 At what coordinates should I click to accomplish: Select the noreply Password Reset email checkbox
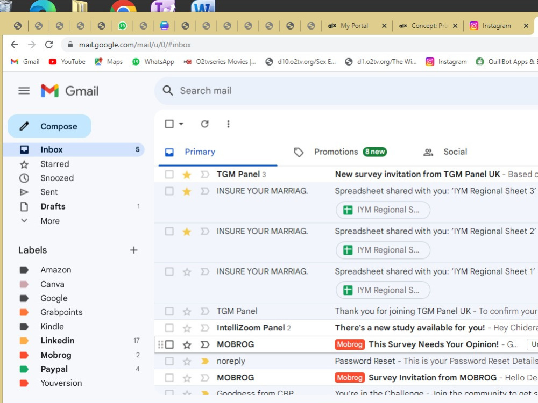coord(169,361)
